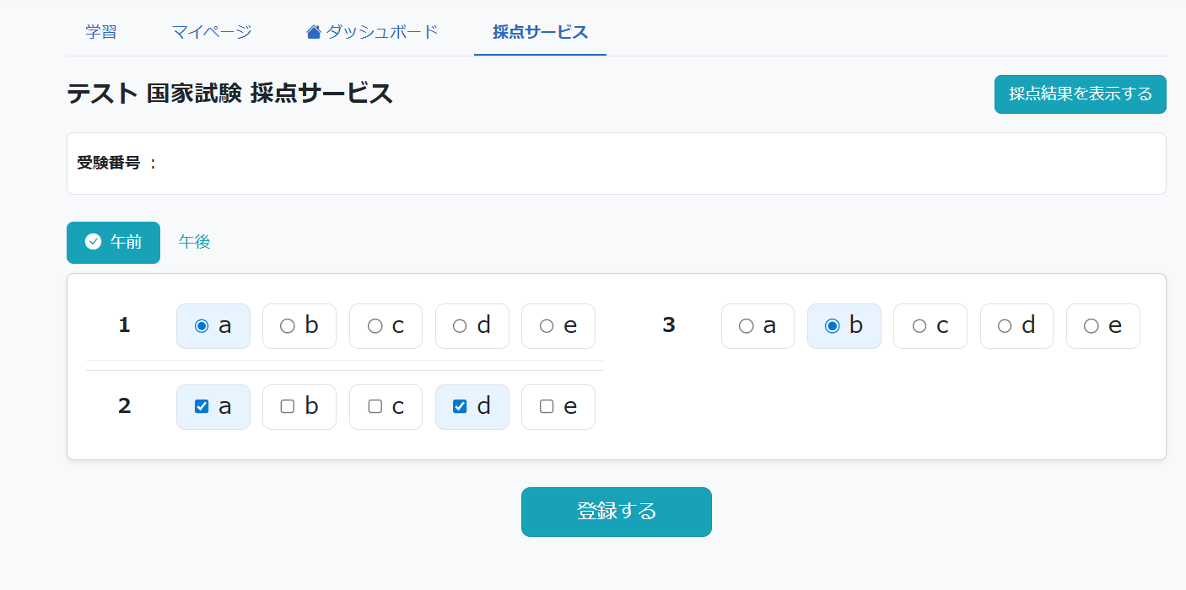Select option a for question 3
The height and width of the screenshot is (590, 1186).
[757, 326]
